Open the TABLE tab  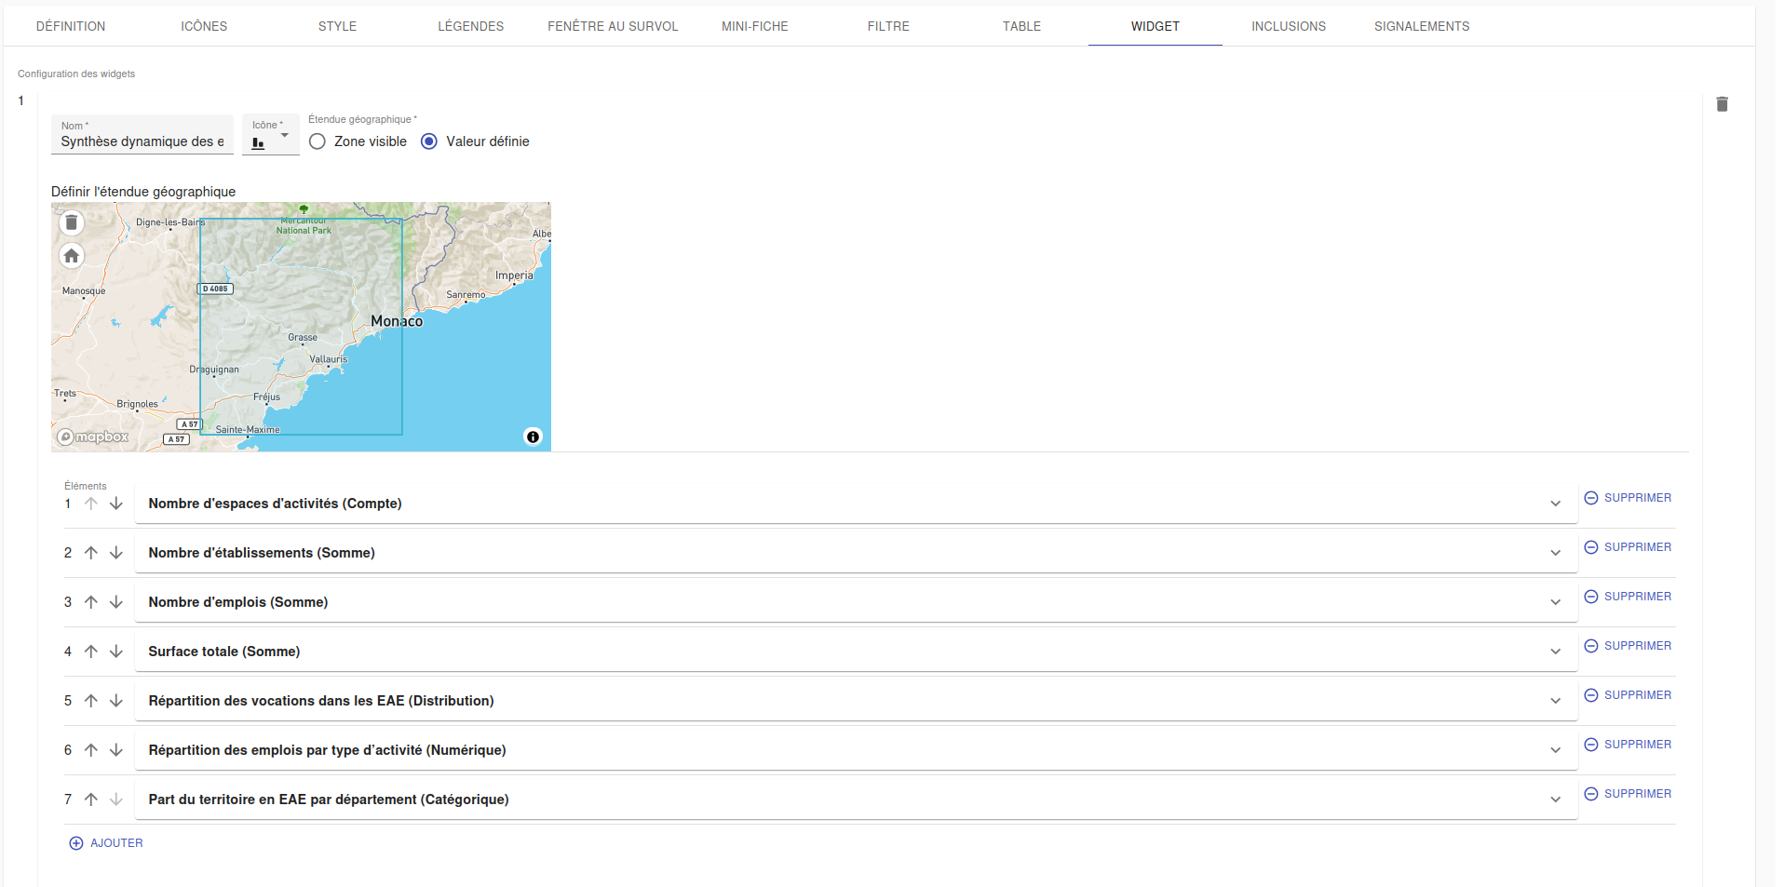(x=1021, y=26)
